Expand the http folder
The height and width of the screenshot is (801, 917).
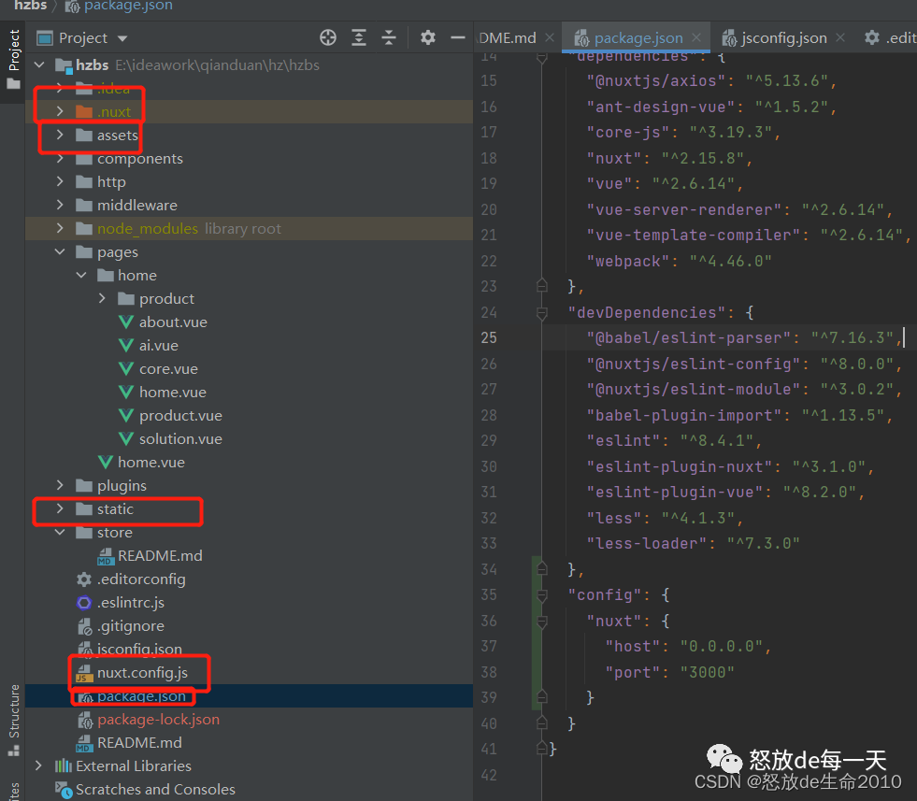click(x=60, y=181)
